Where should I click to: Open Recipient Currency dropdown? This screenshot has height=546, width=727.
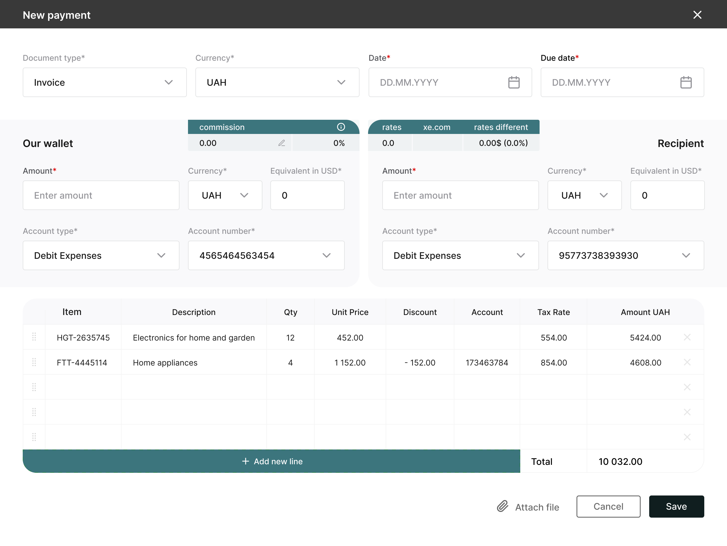584,195
